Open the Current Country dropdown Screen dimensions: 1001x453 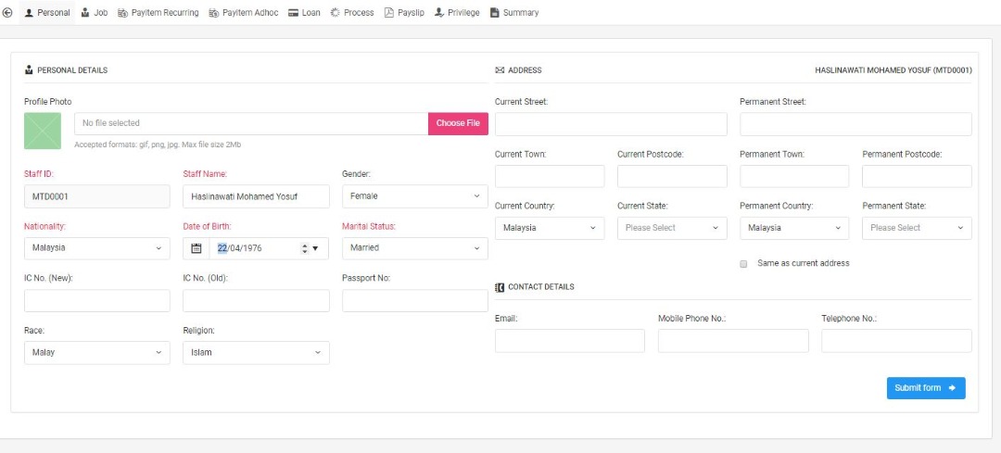550,229
